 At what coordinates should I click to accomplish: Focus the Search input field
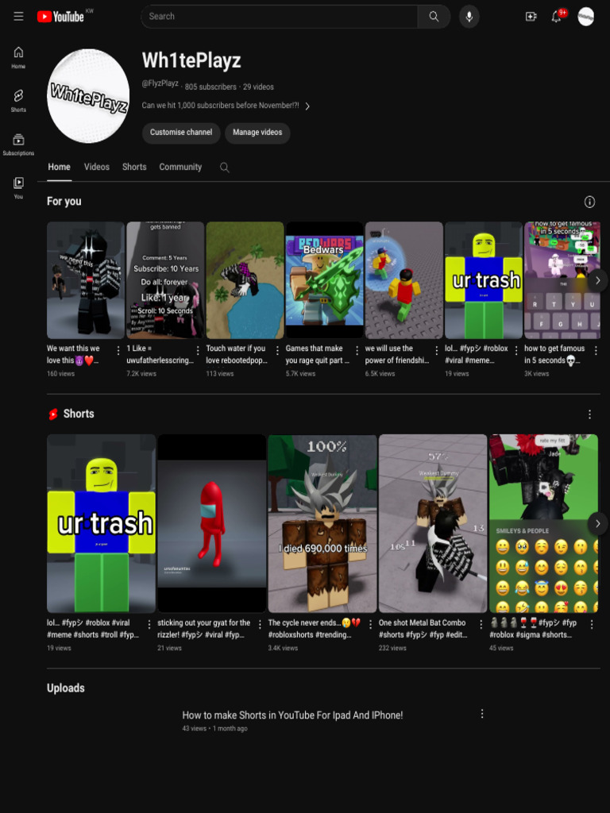point(279,17)
